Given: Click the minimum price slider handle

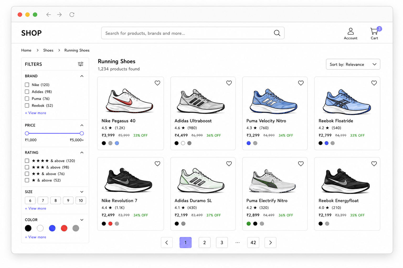Looking at the screenshot, I should pyautogui.click(x=27, y=133).
